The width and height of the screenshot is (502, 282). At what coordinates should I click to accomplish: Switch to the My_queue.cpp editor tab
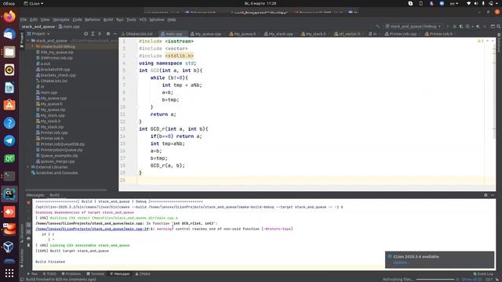click(x=207, y=34)
